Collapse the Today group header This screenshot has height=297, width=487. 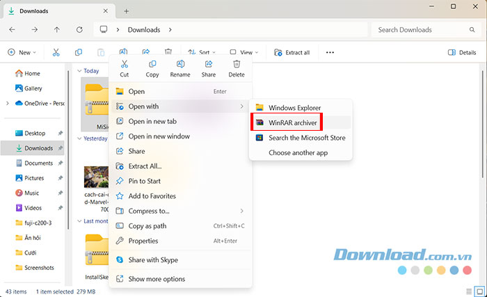(x=80, y=71)
